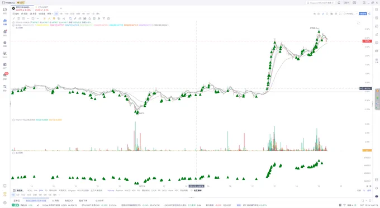Open the mail envelope icon in title bar
The width and height of the screenshot is (380, 208).
354,3
